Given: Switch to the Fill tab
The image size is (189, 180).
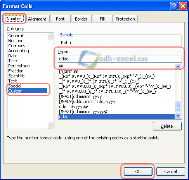Looking at the screenshot, I should [x=102, y=19].
